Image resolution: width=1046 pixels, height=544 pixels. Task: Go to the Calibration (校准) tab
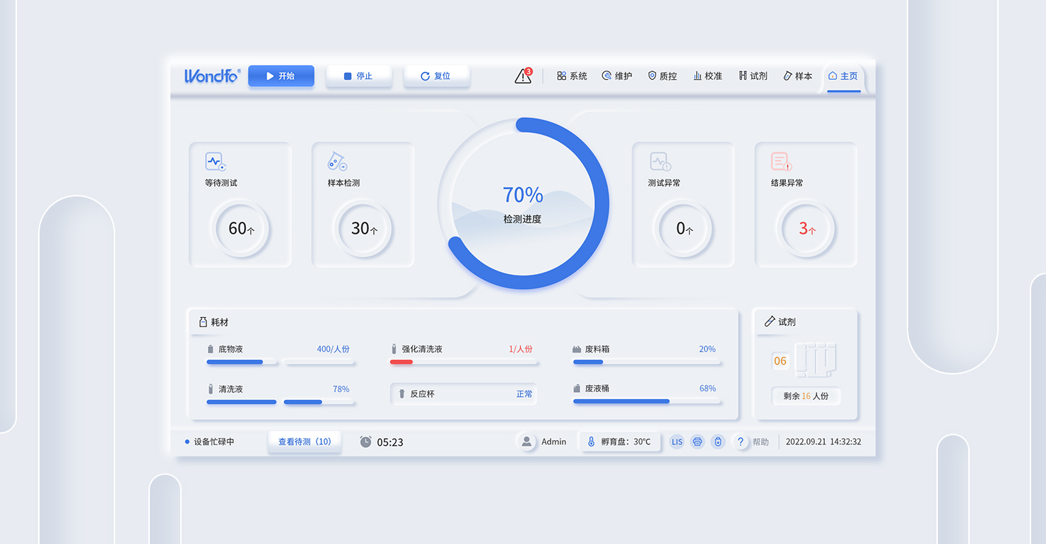(707, 76)
